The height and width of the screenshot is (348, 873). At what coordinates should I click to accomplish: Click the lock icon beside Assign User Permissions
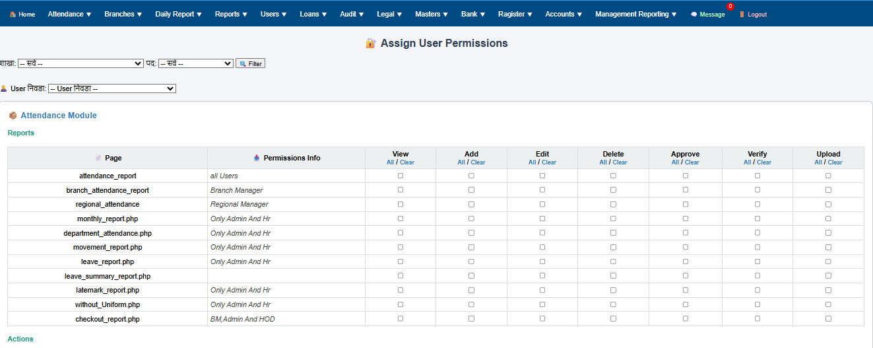point(371,44)
